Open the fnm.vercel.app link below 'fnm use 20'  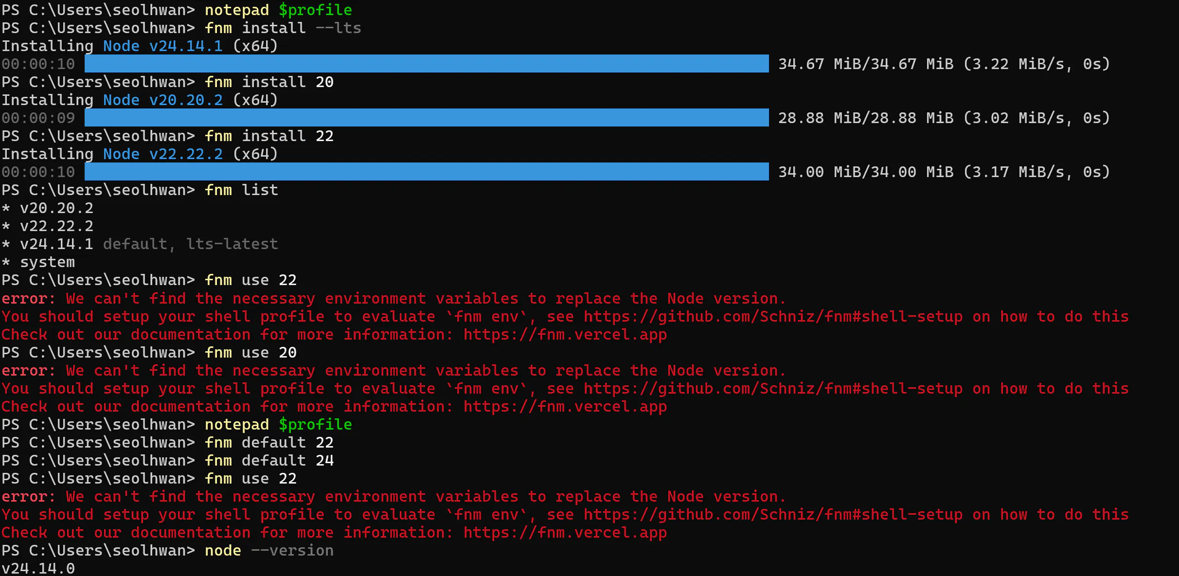click(x=565, y=406)
